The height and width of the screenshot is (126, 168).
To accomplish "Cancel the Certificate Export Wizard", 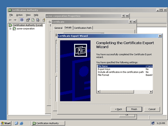I will click(x=152, y=109).
